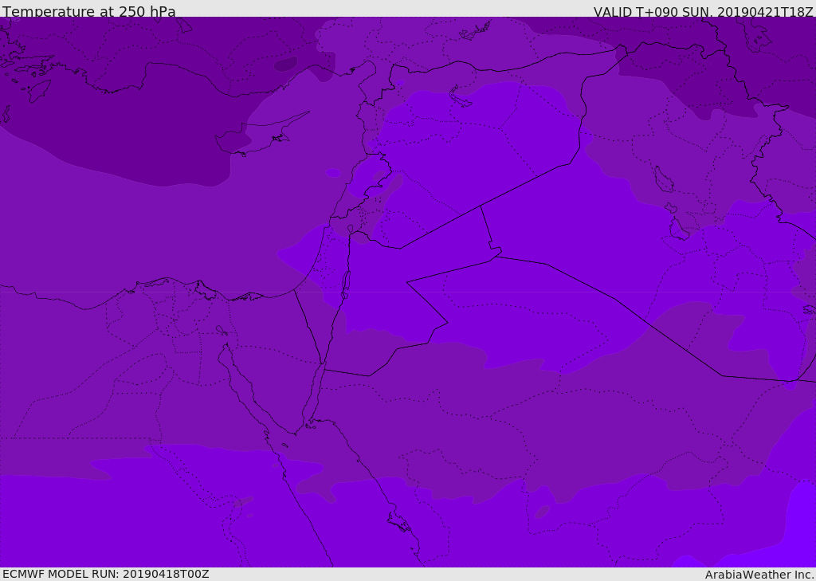816x581 pixels.
Task: Click the 'ECMWF MODEL RUN: 20190418T00Z' label
Action: [x=106, y=574]
